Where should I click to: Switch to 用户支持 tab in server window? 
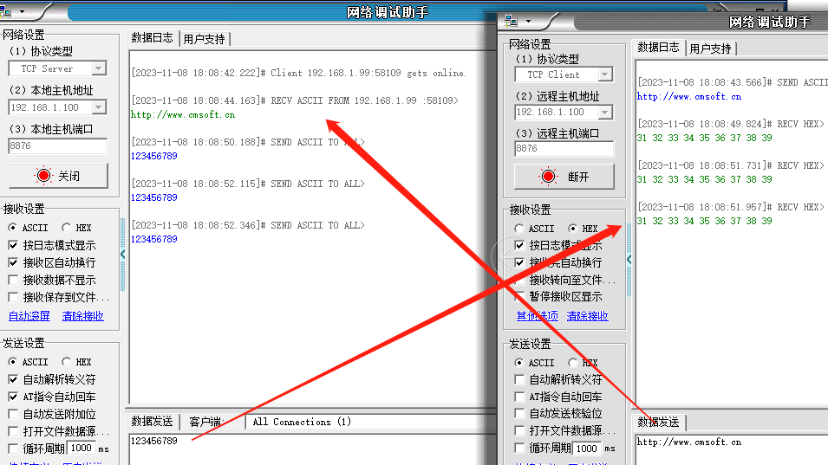(204, 39)
